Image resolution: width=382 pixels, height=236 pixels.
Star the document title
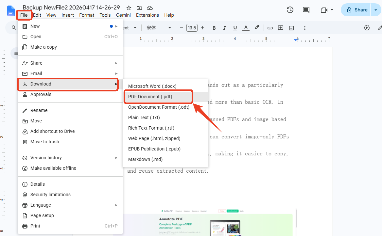pos(129,8)
